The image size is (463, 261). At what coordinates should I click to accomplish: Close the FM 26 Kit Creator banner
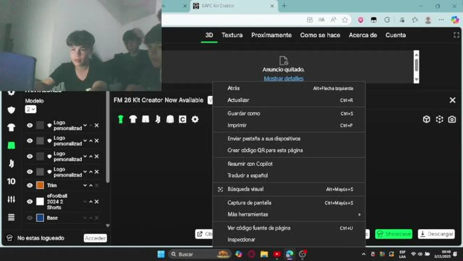[452, 100]
